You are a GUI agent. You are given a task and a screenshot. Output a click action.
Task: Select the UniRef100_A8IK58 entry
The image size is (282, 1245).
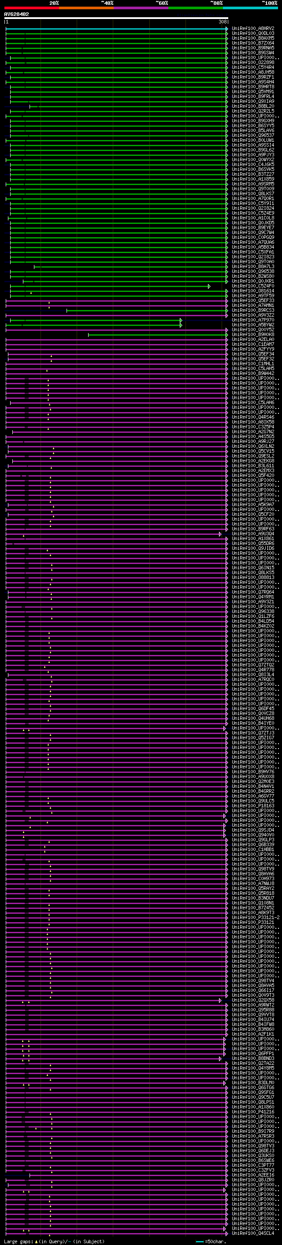point(253,422)
